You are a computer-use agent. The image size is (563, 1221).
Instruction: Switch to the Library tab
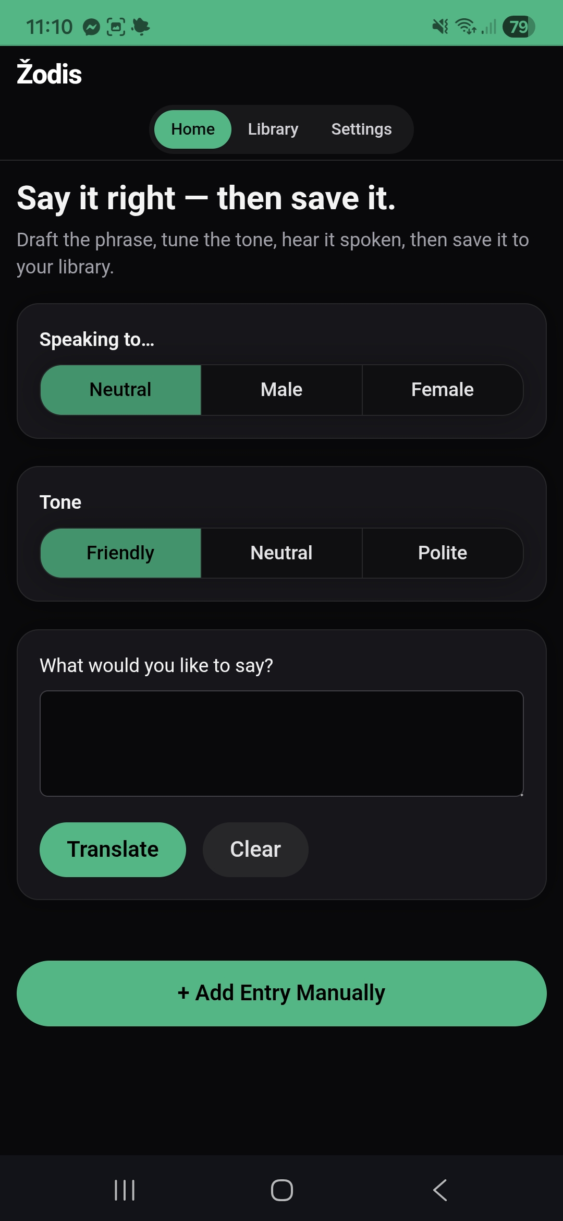point(273,129)
